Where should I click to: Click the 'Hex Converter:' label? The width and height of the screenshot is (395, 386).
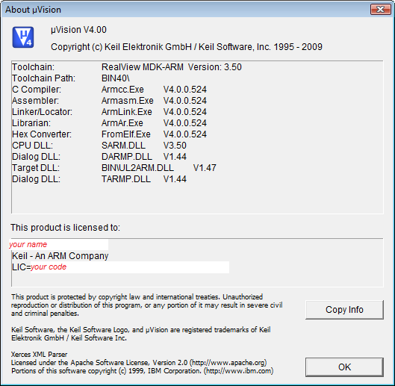42,134
